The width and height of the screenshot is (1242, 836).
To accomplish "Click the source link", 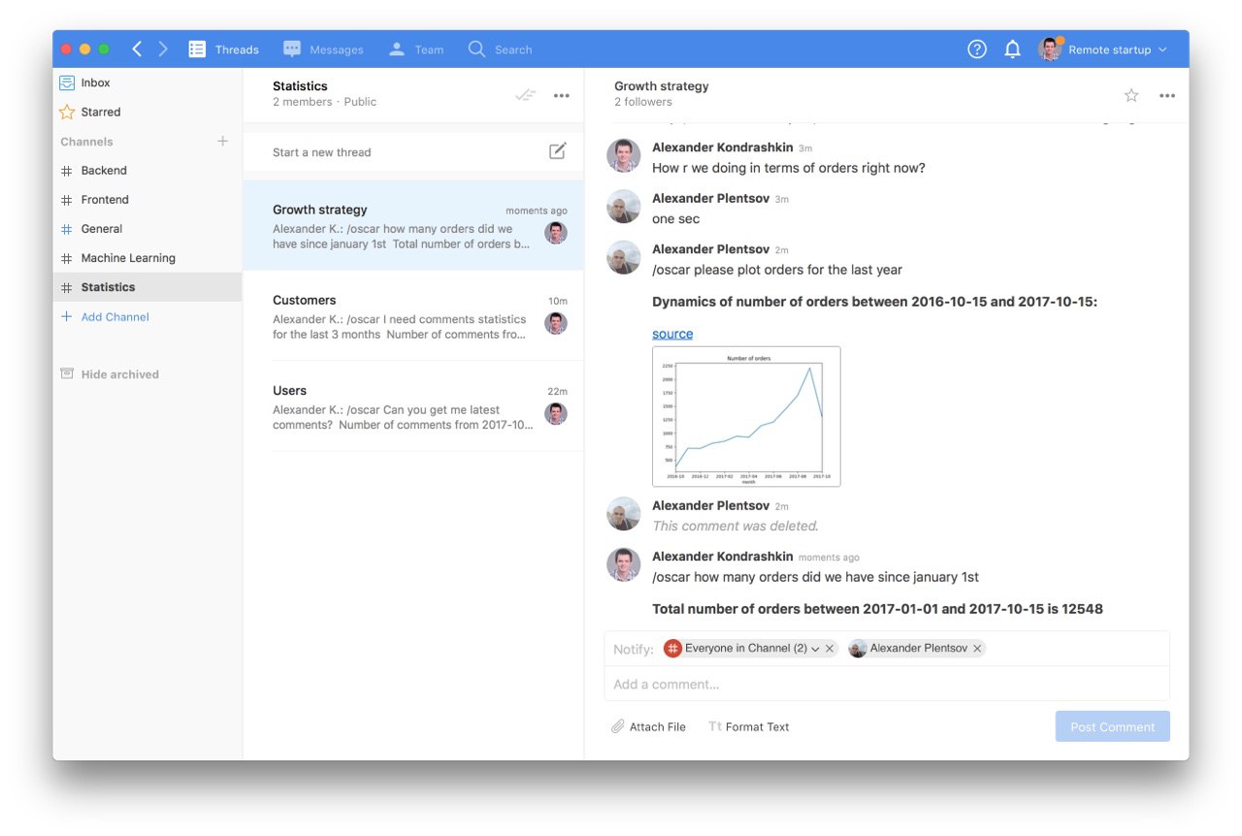I will click(672, 334).
